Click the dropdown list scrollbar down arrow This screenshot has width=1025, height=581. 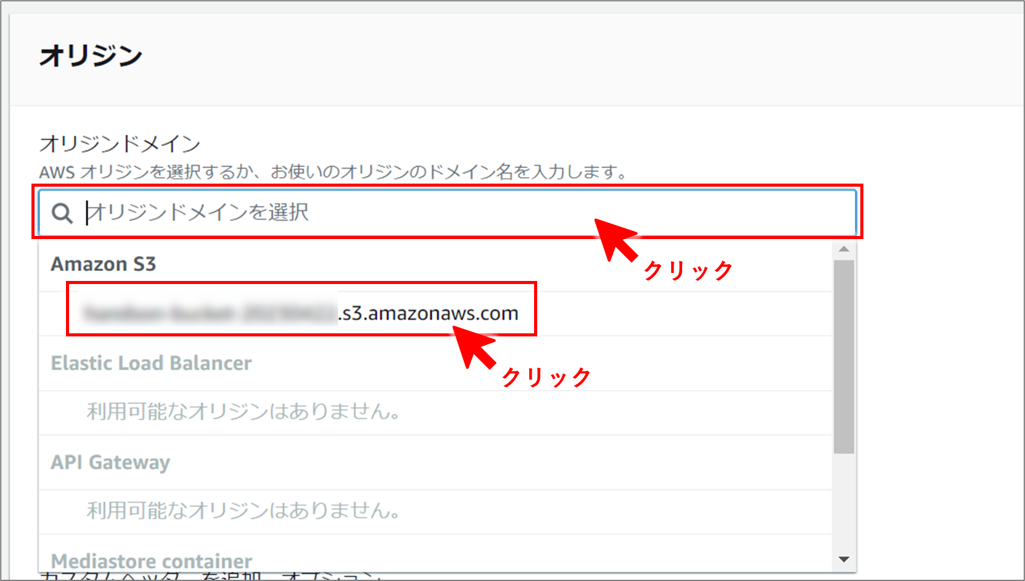(x=844, y=559)
